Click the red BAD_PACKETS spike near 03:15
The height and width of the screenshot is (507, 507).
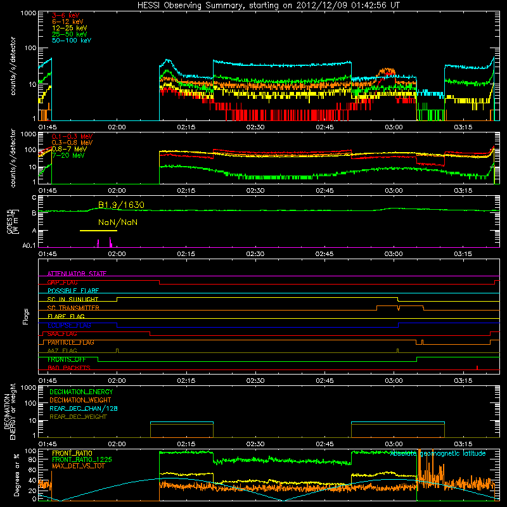click(x=477, y=368)
